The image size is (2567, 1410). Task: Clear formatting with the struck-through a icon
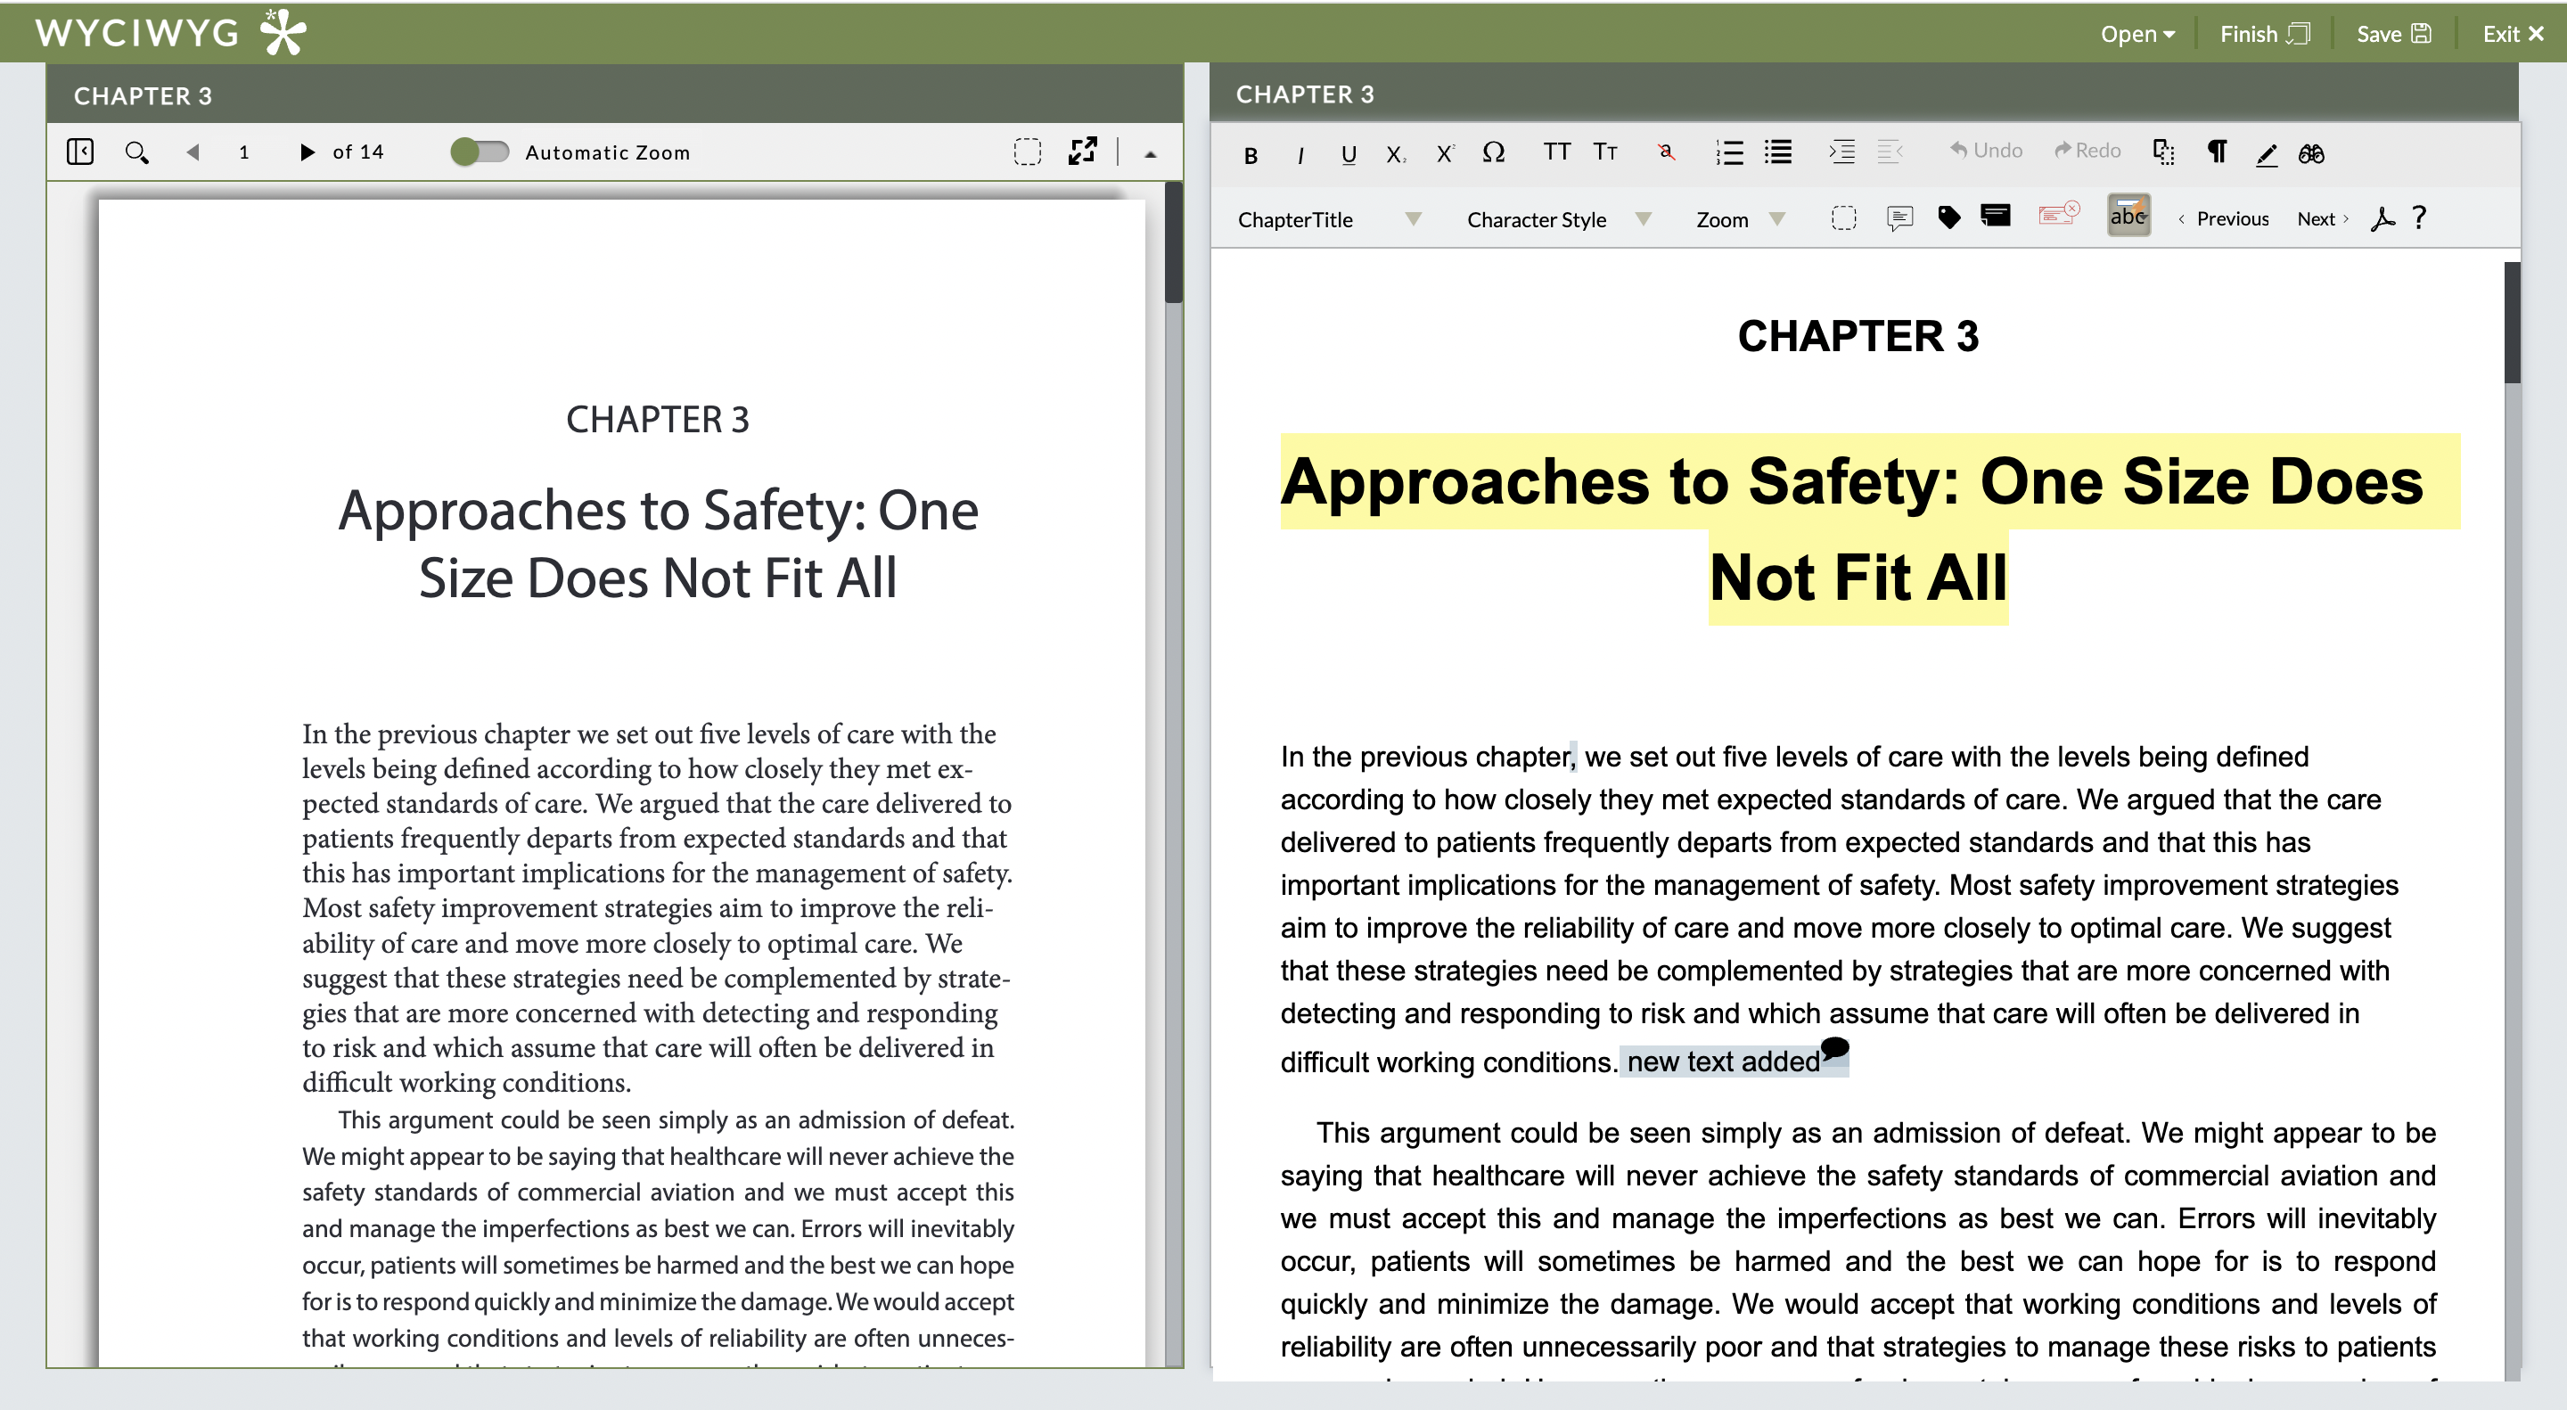1665,152
